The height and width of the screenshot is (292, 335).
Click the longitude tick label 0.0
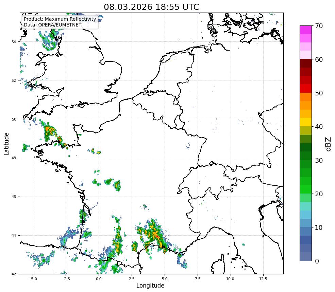pos(99,279)
